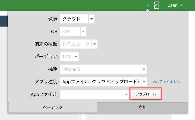Expand the 環境 dropdown arrow

(x=91, y=19)
